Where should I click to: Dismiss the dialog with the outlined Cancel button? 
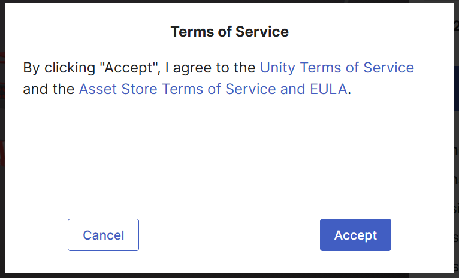(x=103, y=235)
